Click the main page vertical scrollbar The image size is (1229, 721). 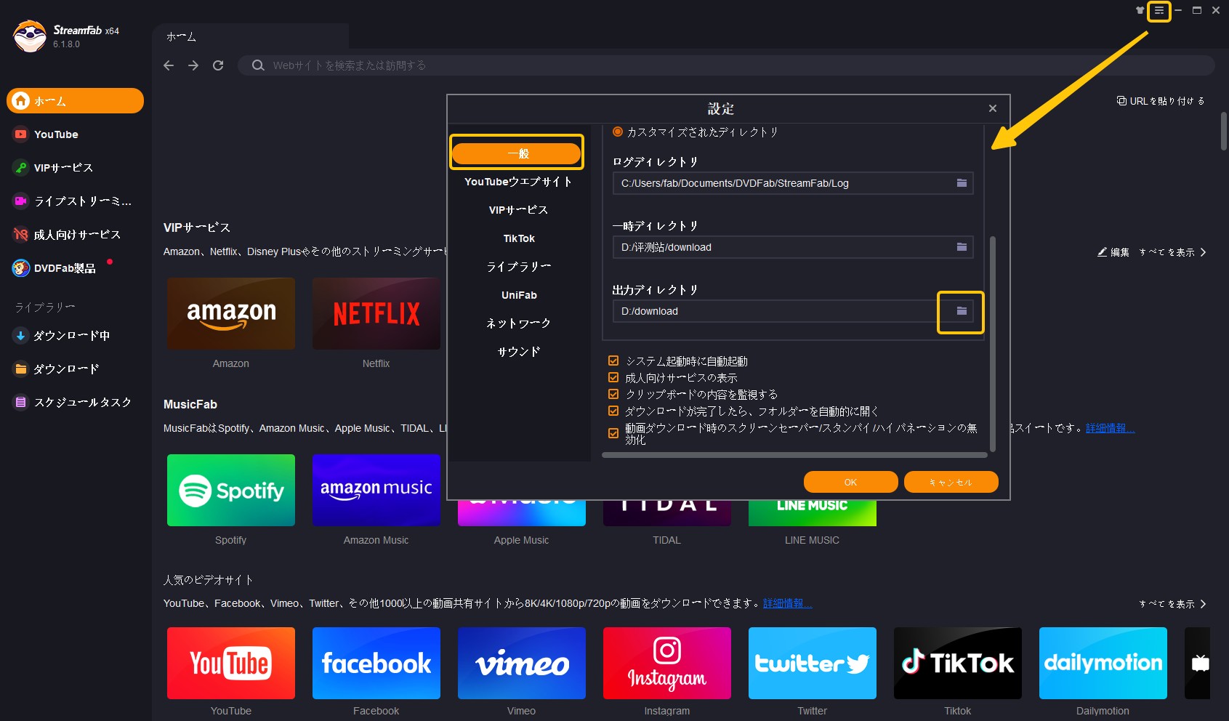tap(1224, 131)
